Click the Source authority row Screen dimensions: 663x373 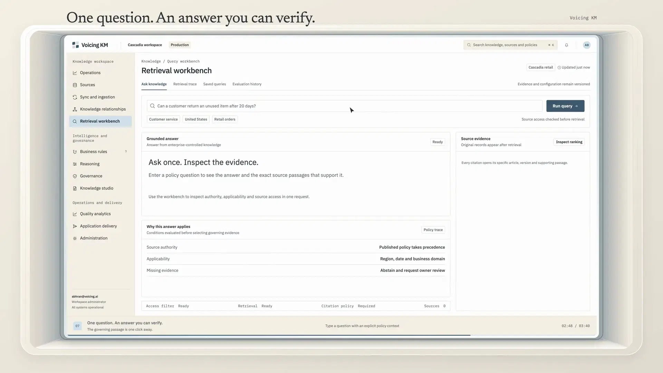click(296, 247)
